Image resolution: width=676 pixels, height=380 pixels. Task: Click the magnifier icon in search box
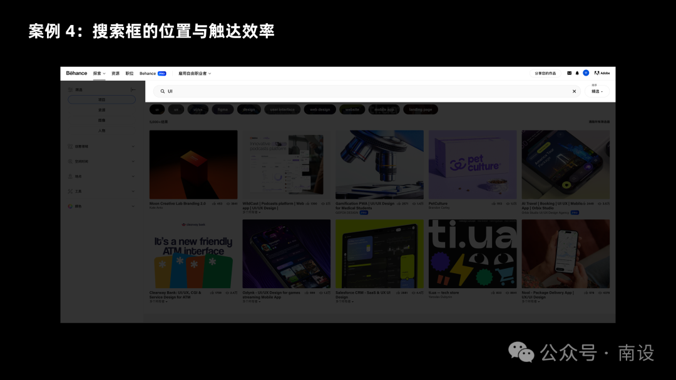(x=163, y=91)
